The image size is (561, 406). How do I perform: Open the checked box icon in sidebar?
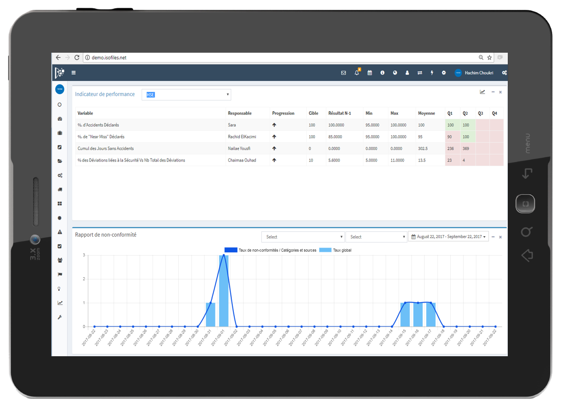[60, 246]
